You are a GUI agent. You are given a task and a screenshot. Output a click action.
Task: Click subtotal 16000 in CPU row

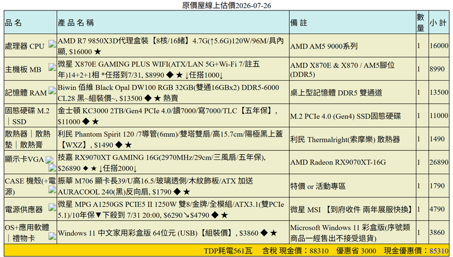(439, 46)
